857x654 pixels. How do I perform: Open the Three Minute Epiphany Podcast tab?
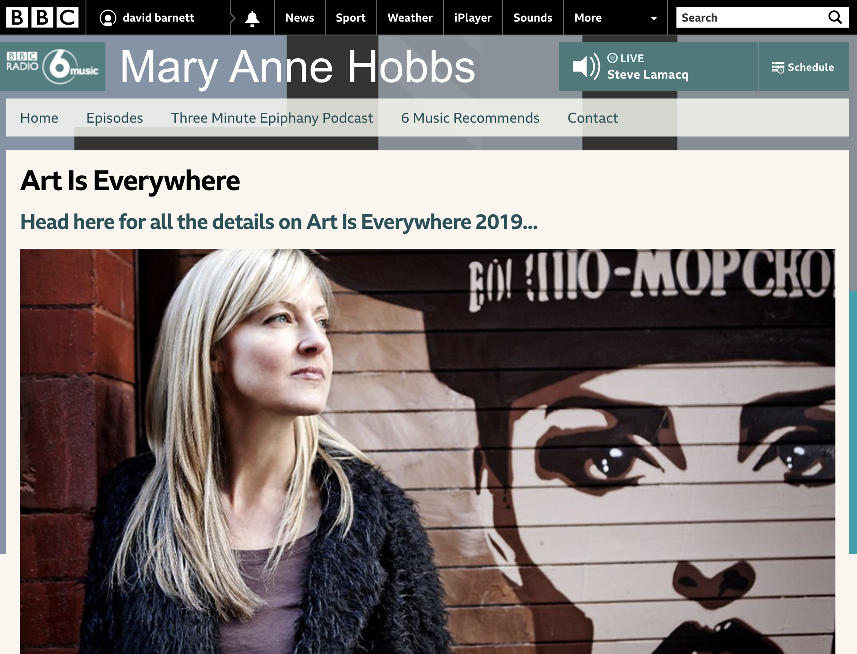(x=272, y=118)
